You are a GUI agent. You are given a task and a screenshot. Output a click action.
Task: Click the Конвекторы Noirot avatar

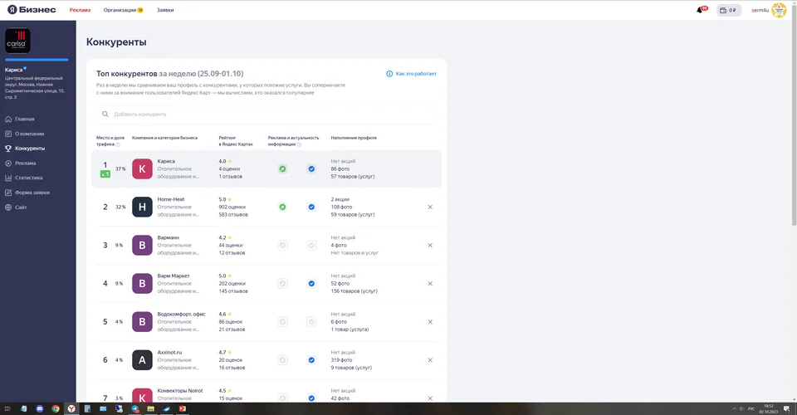click(x=142, y=395)
